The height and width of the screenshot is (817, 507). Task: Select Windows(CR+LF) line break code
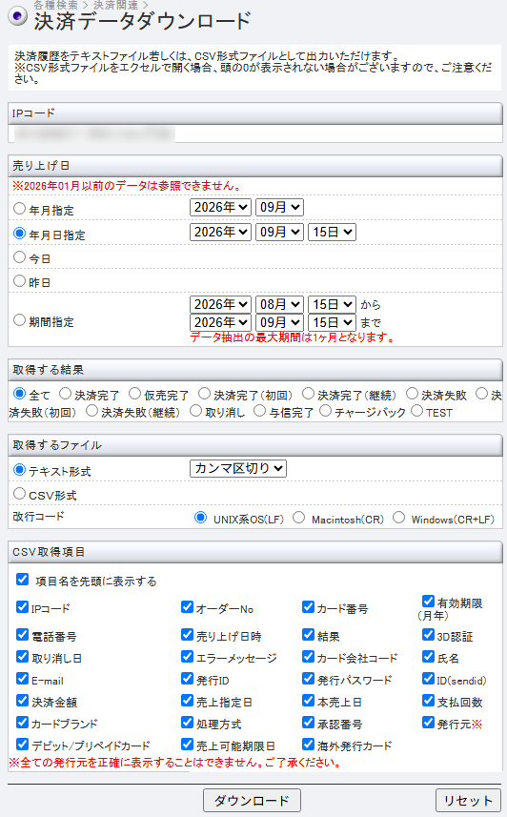tap(398, 518)
